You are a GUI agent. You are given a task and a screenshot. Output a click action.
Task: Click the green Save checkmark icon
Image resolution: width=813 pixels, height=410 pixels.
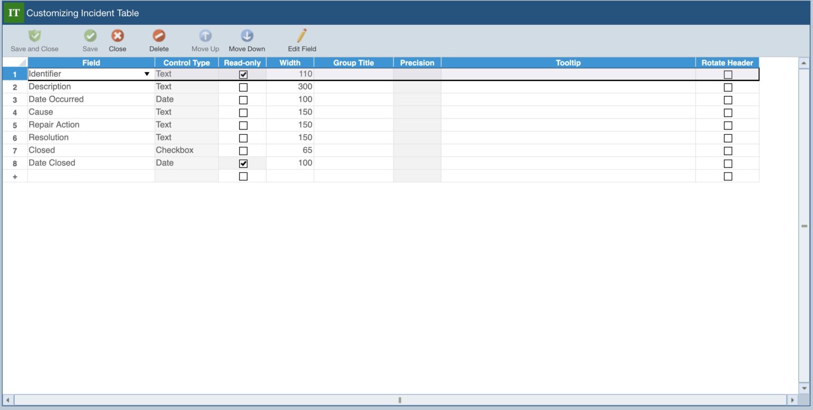tap(90, 36)
